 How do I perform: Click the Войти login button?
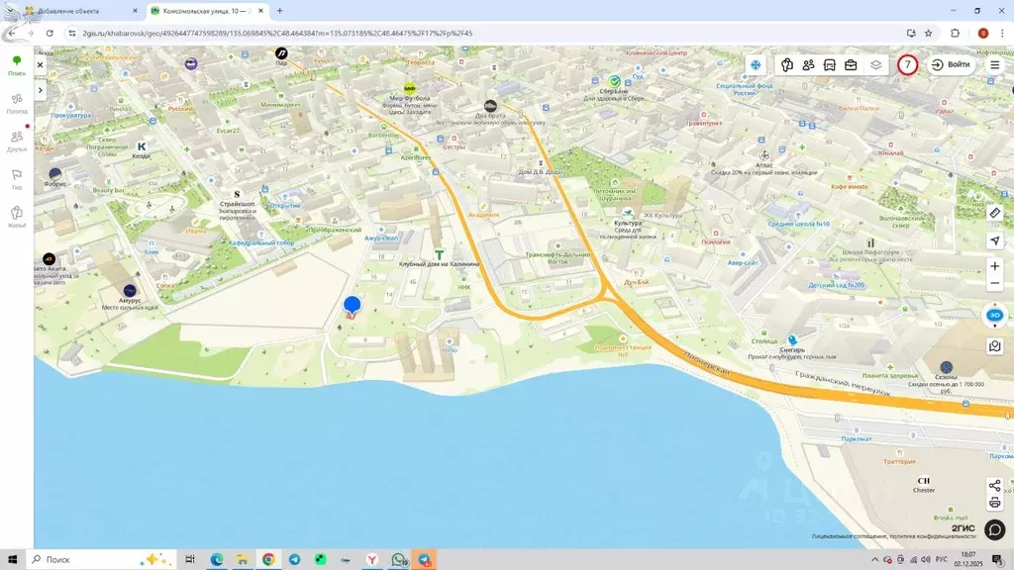click(951, 65)
